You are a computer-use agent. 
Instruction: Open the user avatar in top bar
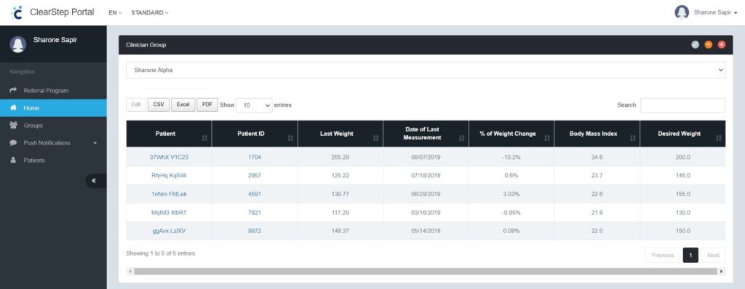click(x=682, y=12)
